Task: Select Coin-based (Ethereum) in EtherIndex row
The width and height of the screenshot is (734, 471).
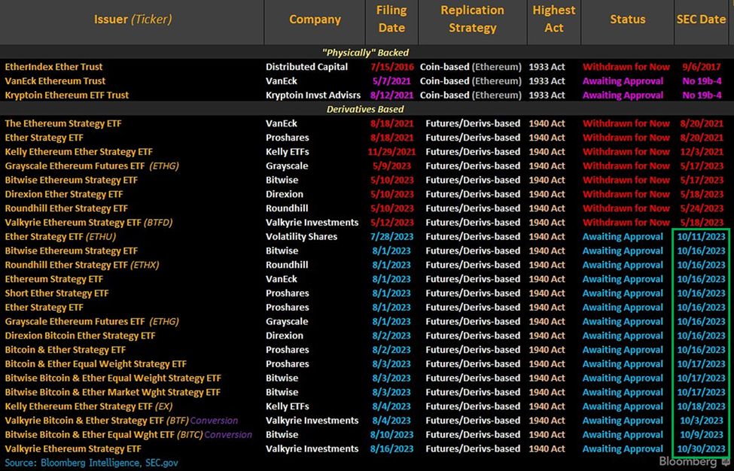Action: [471, 67]
